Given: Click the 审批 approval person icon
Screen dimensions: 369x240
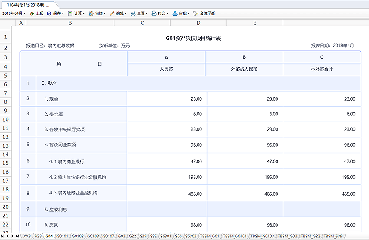Looking at the screenshot, I should [175, 13].
